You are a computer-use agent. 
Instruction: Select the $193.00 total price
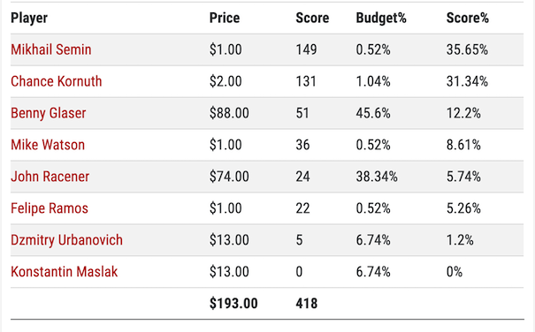233,304
